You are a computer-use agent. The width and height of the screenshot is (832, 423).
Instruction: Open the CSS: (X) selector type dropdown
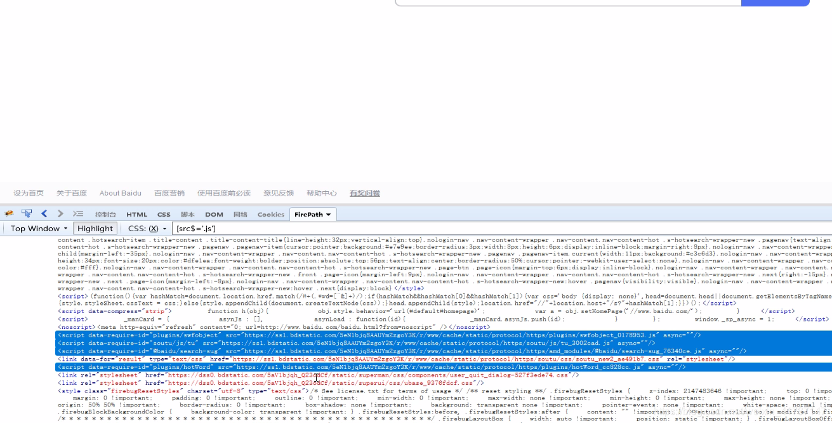click(x=147, y=229)
